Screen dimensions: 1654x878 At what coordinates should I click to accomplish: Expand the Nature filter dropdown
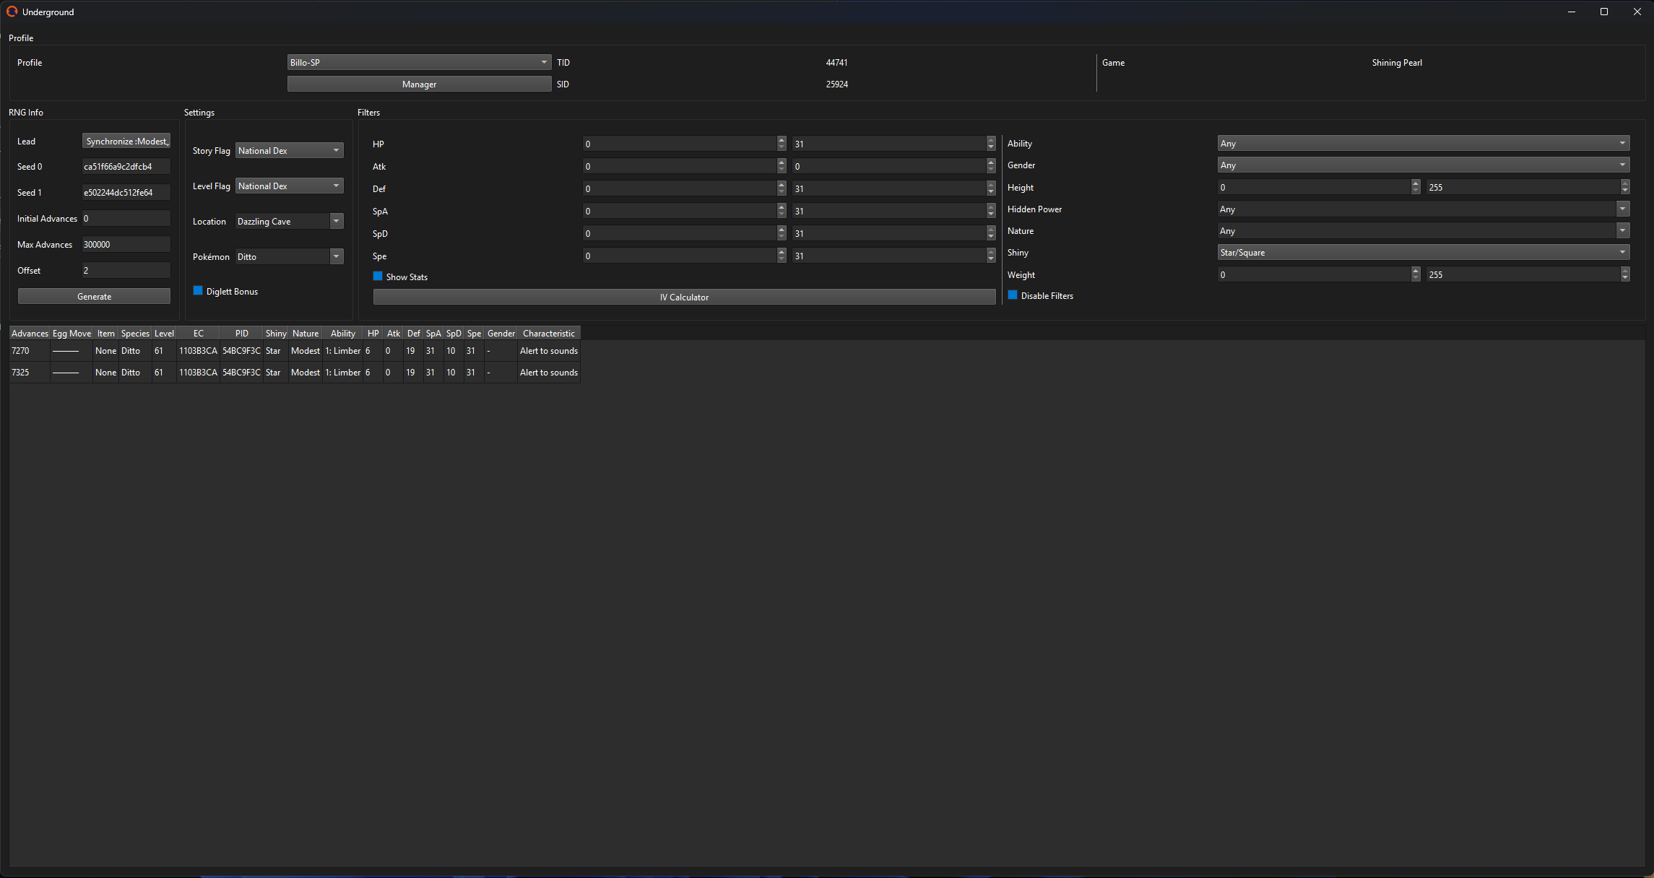1423,231
